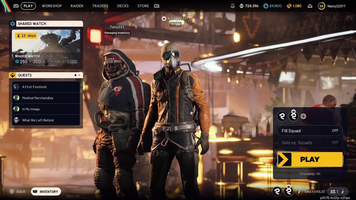Click the yellow PLAY button

[x=310, y=159]
